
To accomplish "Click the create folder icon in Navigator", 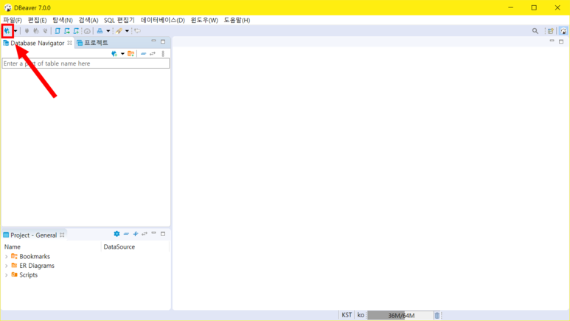I will pyautogui.click(x=131, y=54).
